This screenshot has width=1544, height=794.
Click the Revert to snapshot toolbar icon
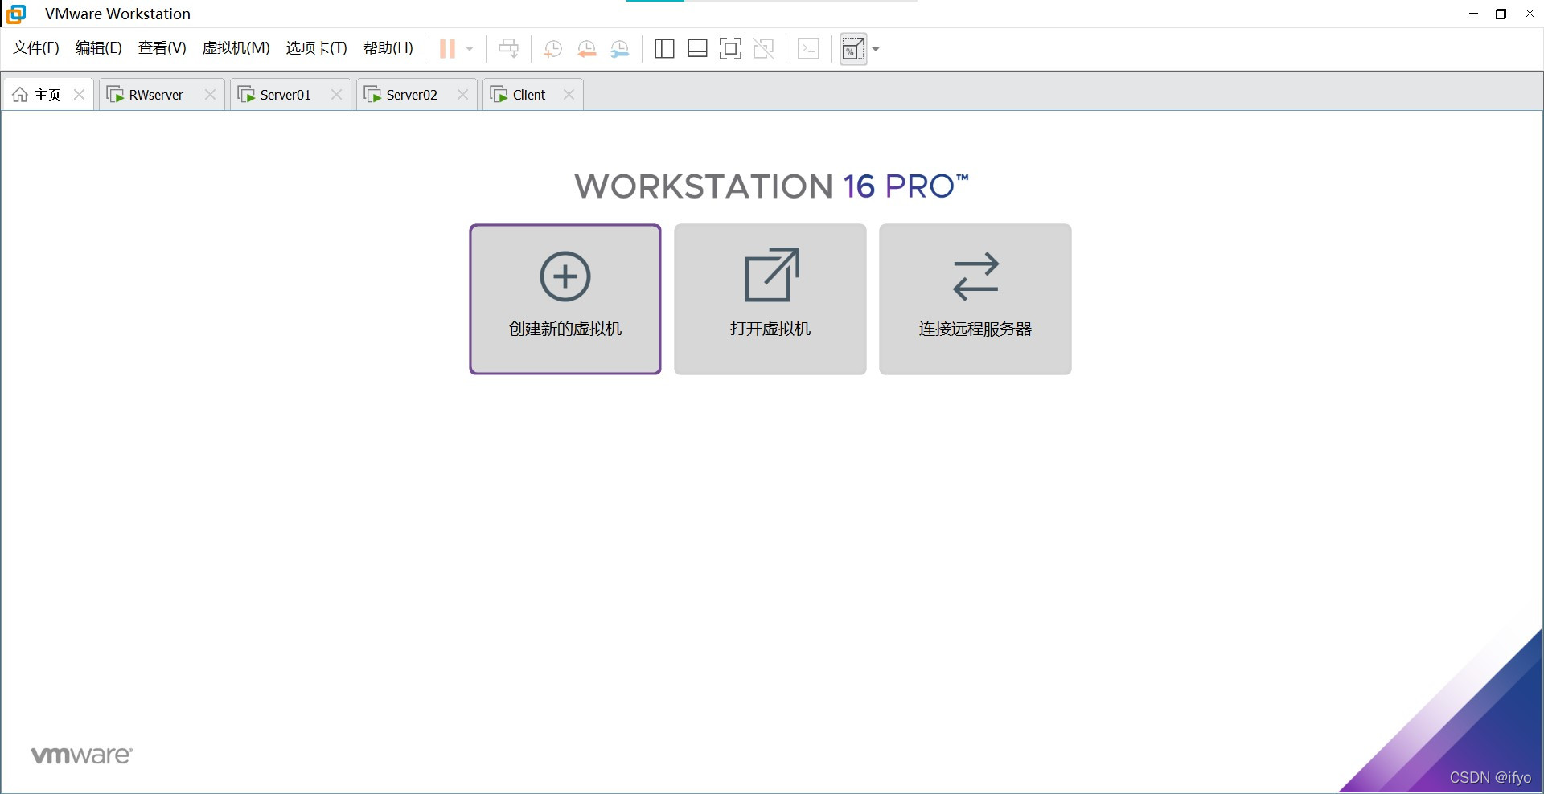tap(586, 49)
